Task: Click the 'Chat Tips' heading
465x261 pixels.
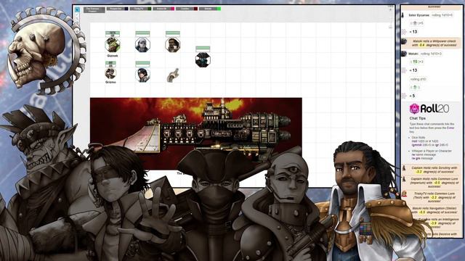Action: 418,118
